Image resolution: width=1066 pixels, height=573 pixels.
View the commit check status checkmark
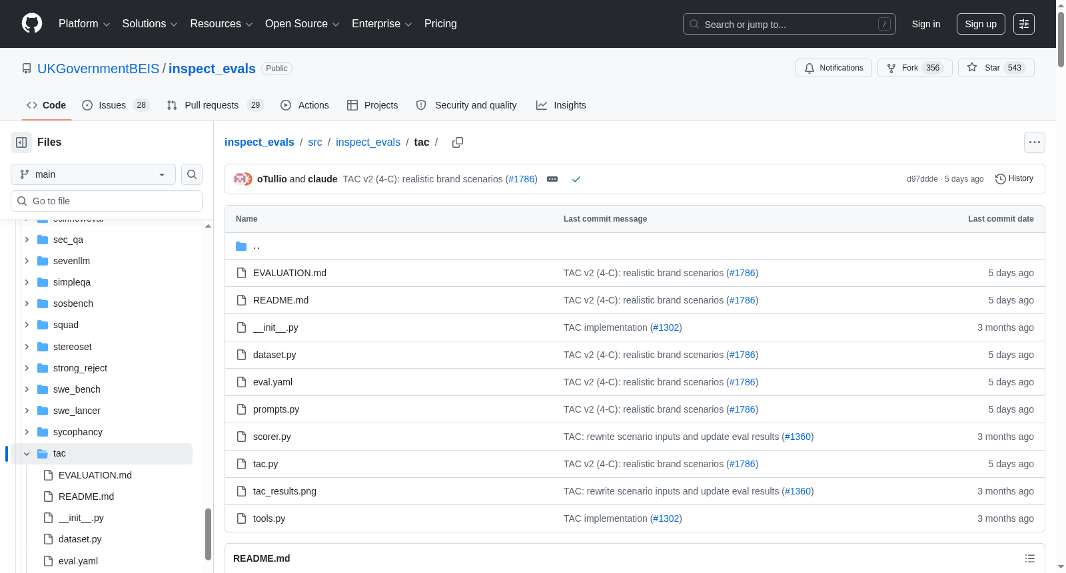click(576, 179)
